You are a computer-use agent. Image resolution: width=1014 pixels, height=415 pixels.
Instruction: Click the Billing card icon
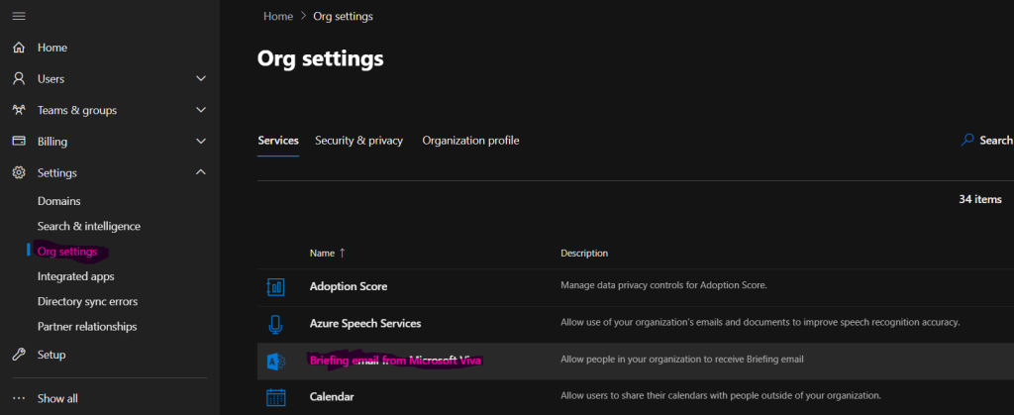[19, 142]
